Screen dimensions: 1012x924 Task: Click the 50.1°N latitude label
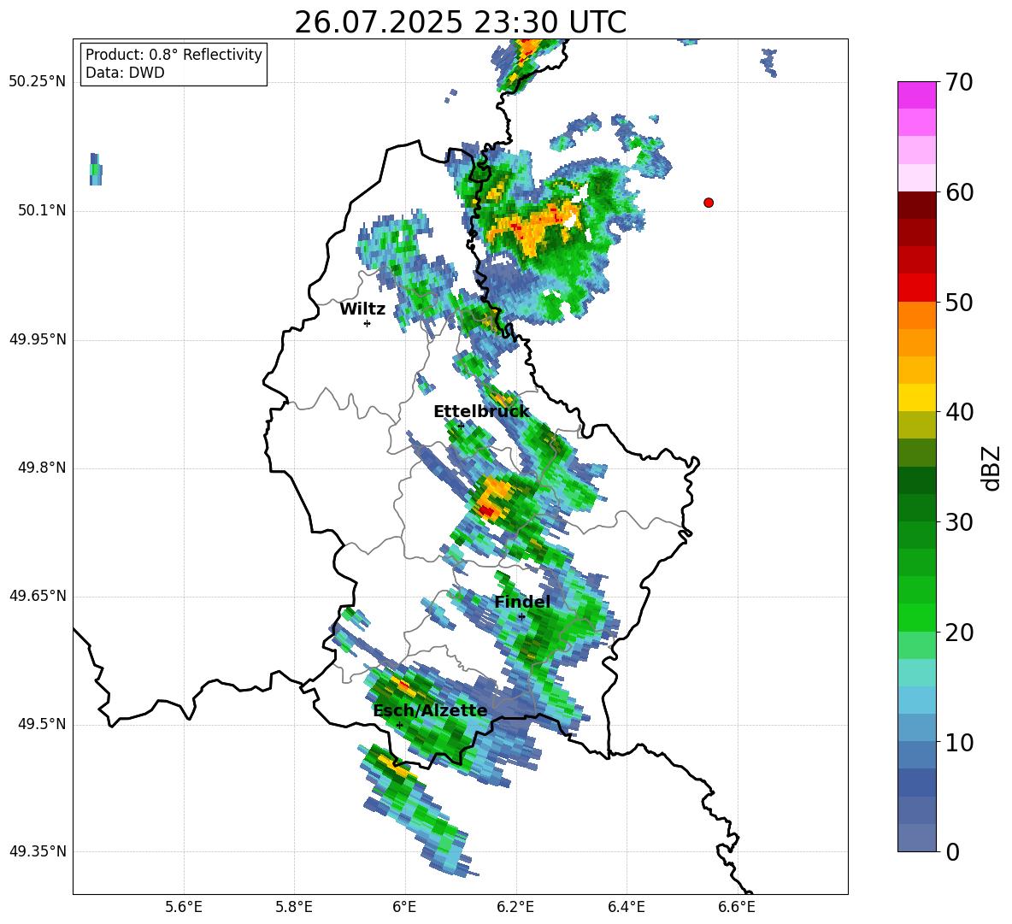42,210
